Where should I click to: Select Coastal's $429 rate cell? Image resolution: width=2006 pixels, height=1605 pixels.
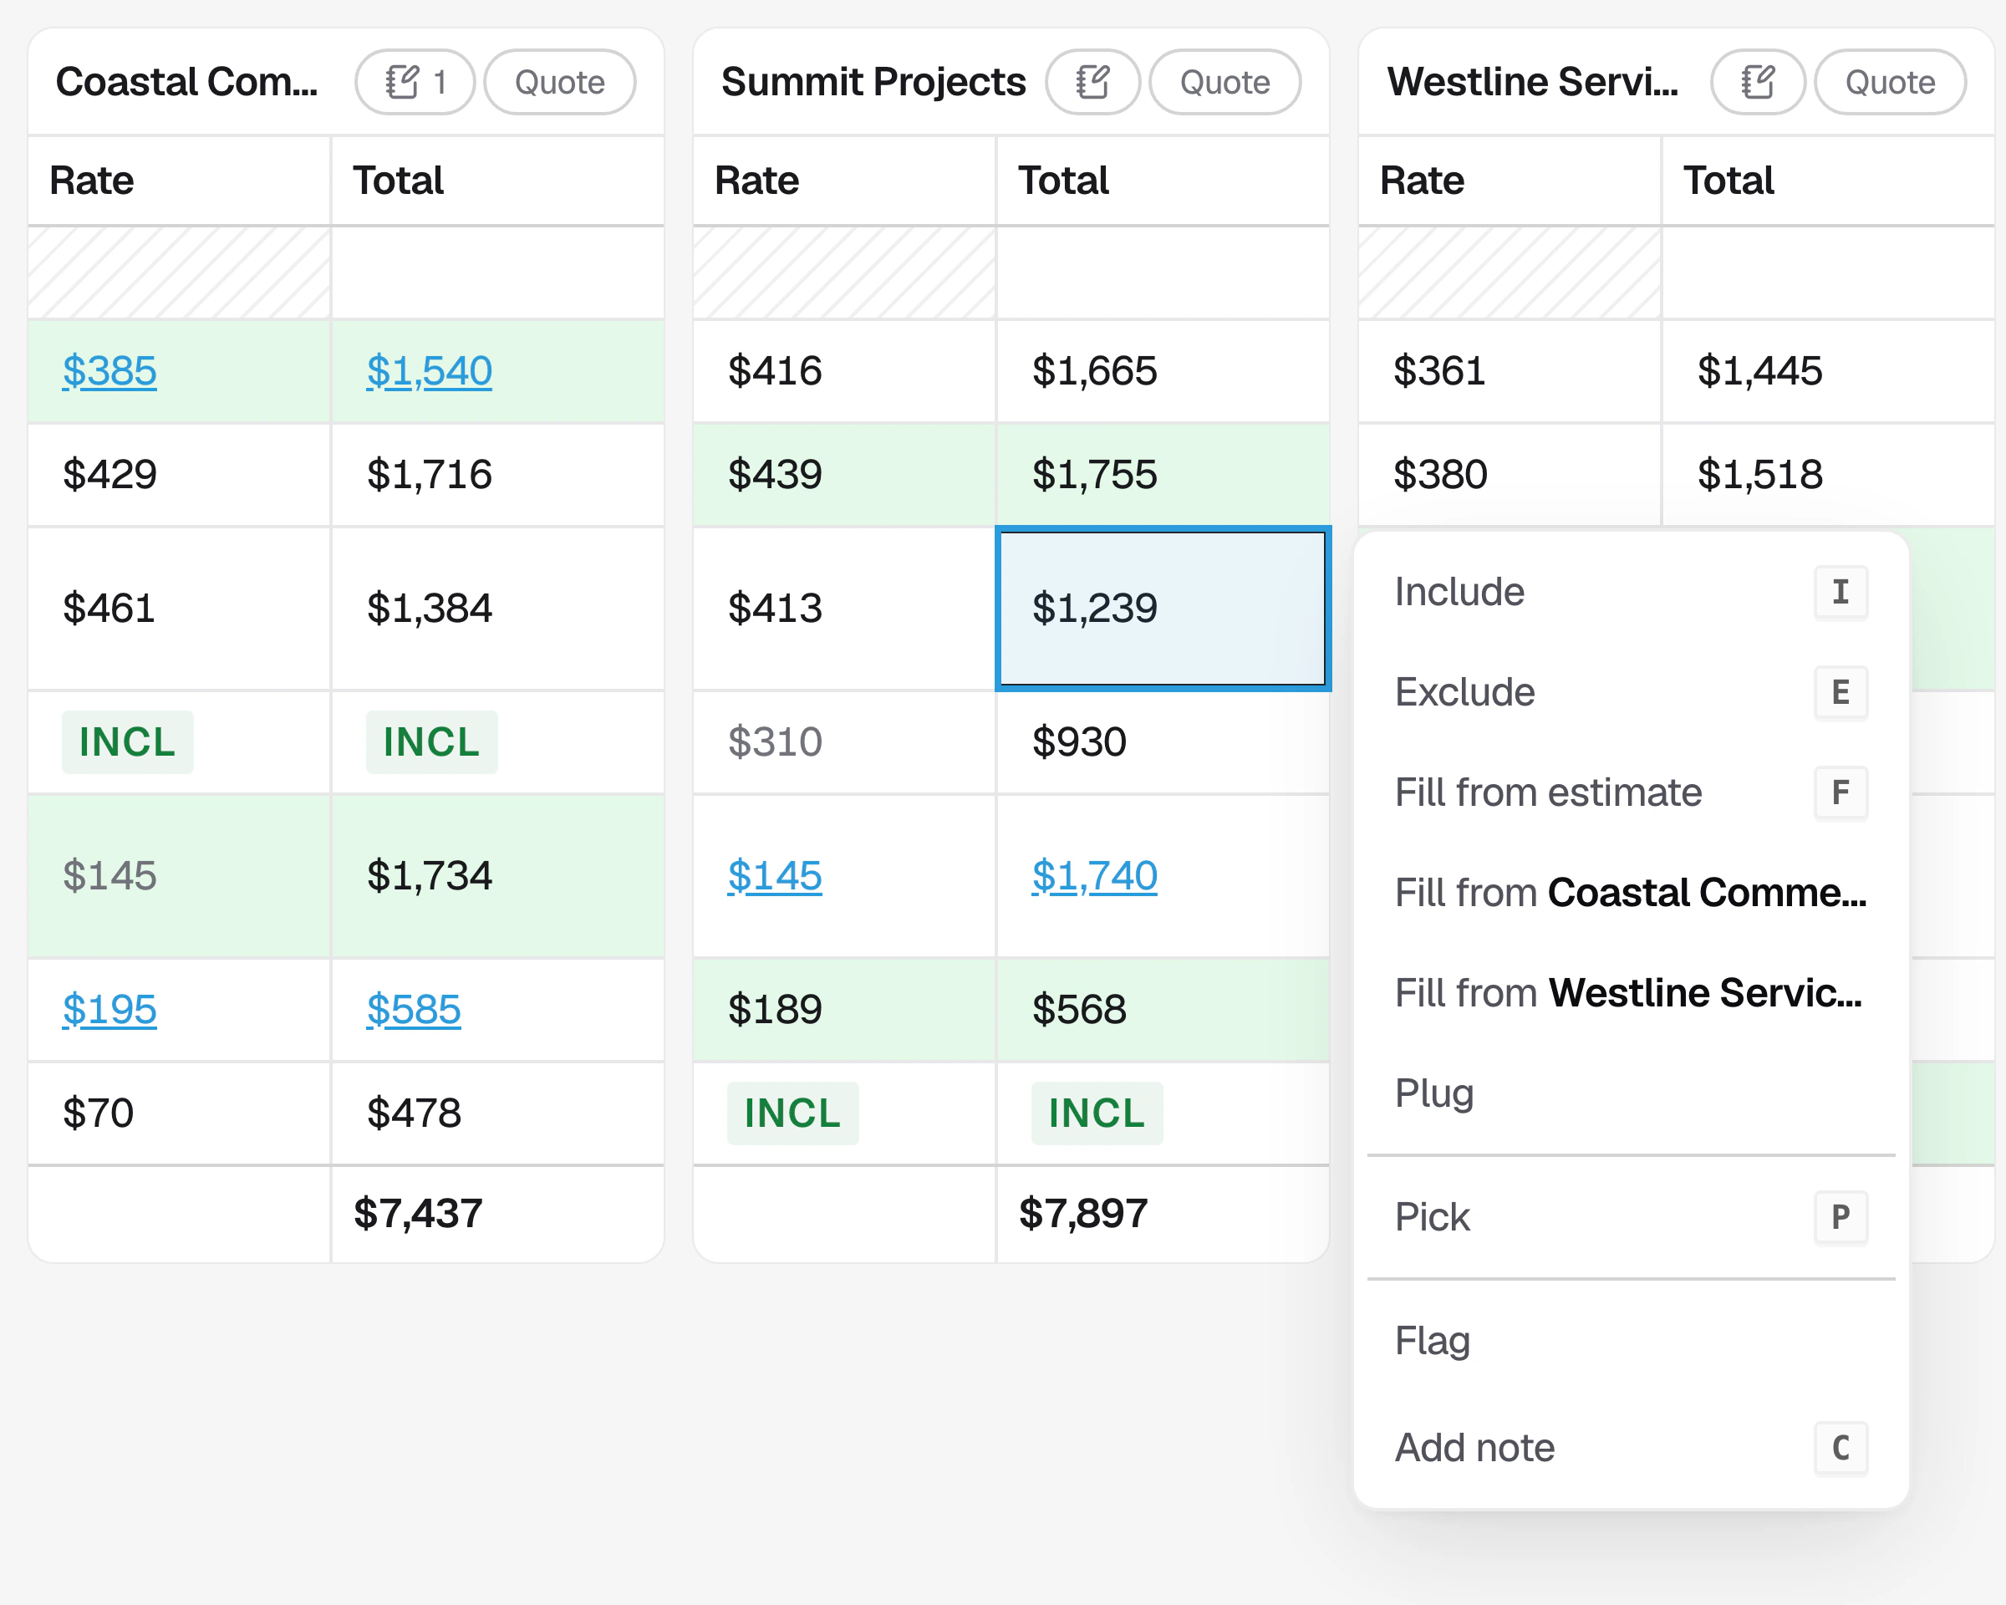pos(180,476)
